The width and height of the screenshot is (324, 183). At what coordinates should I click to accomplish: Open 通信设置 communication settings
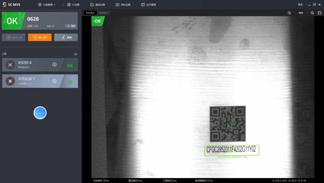(98, 5)
